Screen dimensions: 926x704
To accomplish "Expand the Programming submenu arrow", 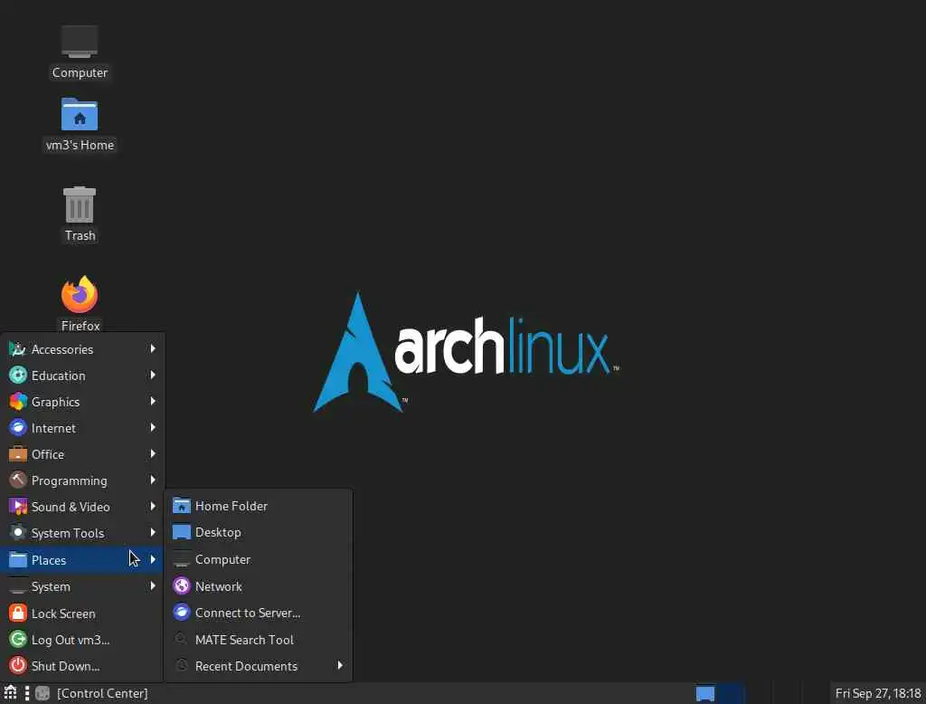I will [x=153, y=480].
